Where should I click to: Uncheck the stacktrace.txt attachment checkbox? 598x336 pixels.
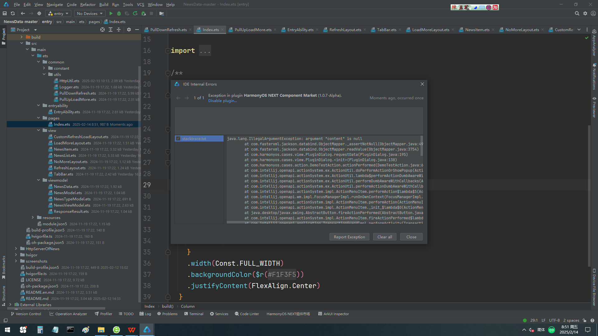178,139
